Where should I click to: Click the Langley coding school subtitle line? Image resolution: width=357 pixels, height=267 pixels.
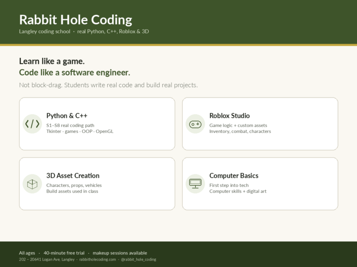click(84, 32)
